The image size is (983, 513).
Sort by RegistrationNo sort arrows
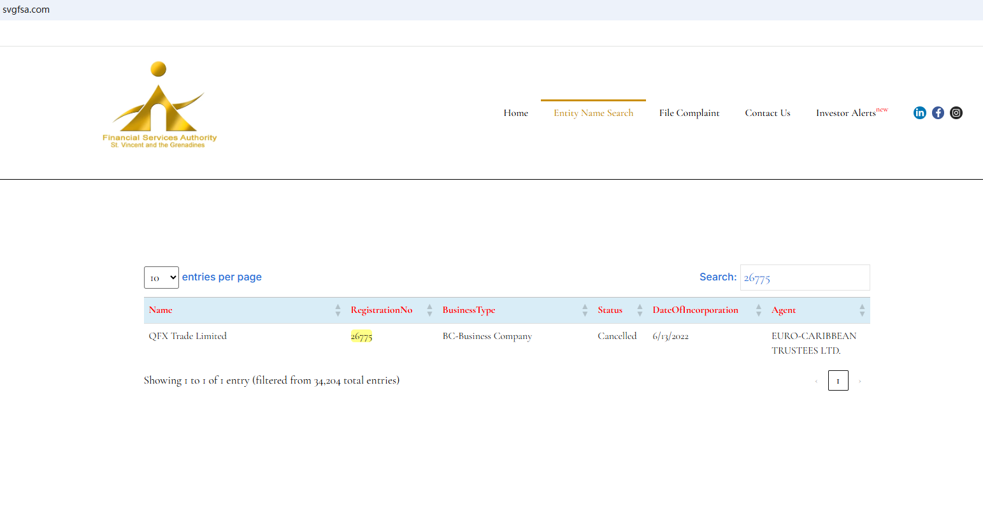click(429, 310)
